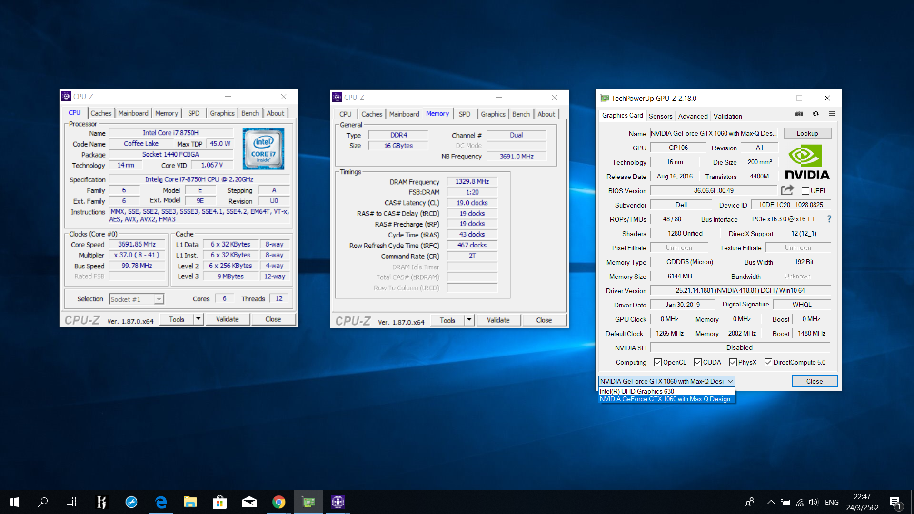Click the ENG language indicator
The image size is (914, 514).
832,502
